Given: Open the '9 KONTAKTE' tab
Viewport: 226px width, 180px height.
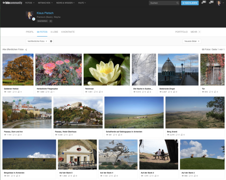Looking at the screenshot, I should click(x=68, y=32).
